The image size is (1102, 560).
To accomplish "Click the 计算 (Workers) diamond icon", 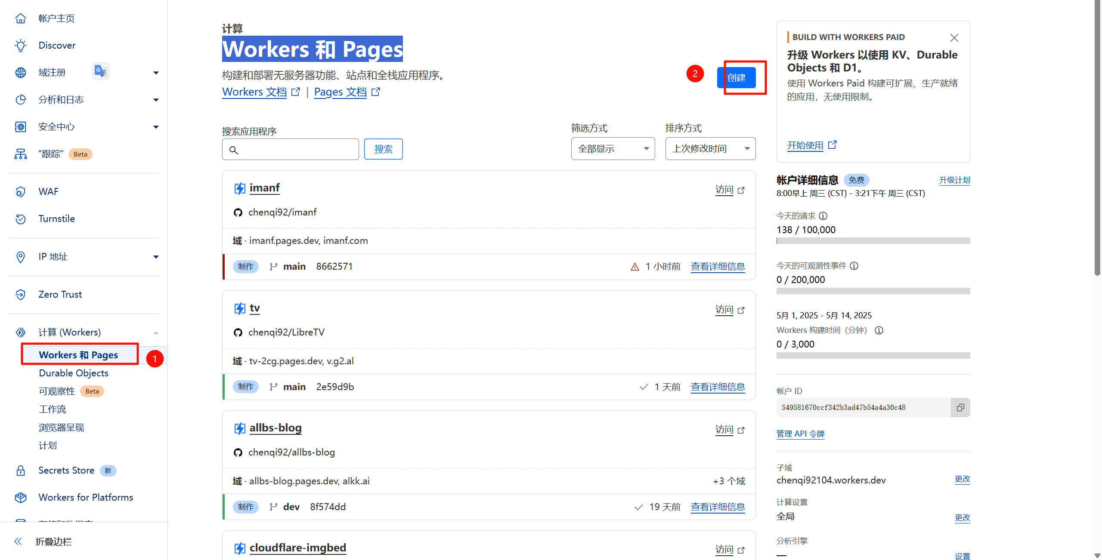I will point(20,332).
